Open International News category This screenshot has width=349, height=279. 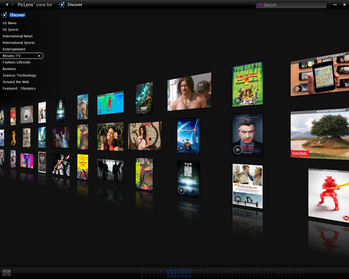point(18,36)
